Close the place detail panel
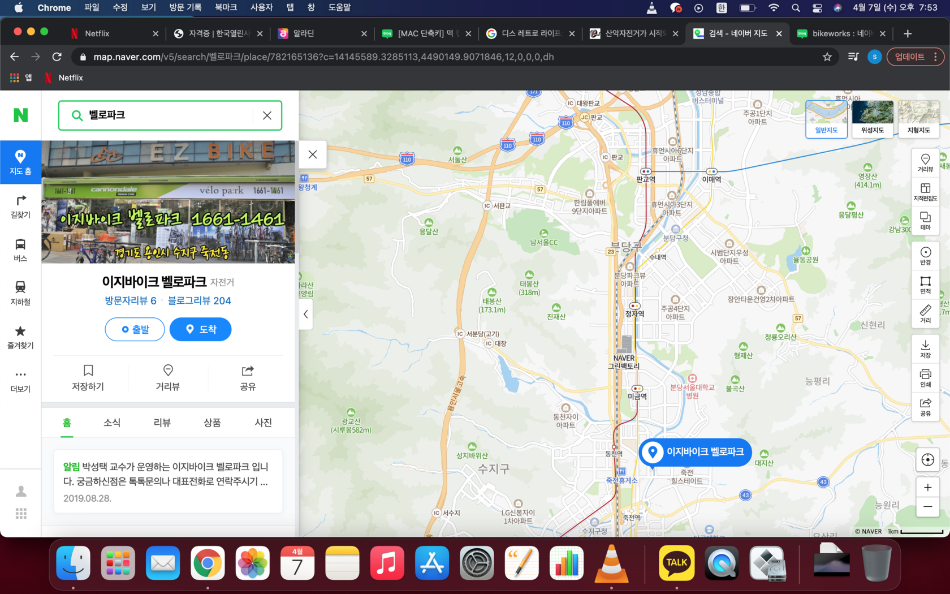Viewport: 950px width, 594px height. [x=313, y=154]
